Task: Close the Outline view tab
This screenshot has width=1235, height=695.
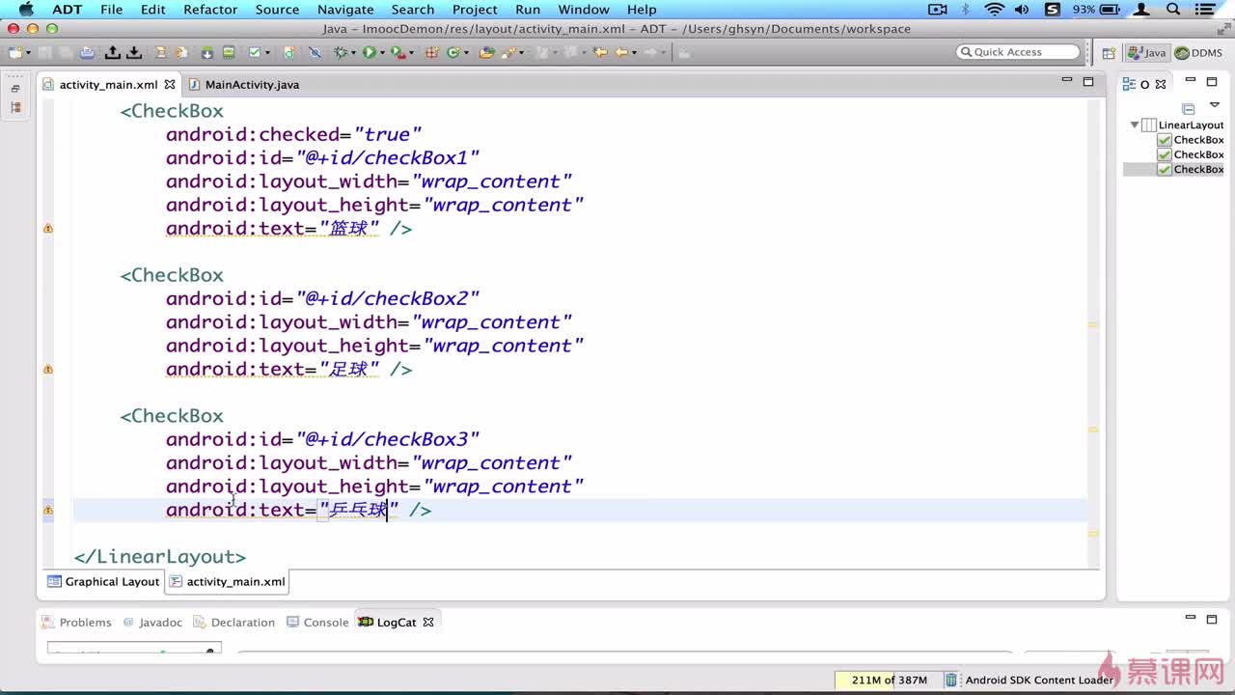Action: point(1159,84)
